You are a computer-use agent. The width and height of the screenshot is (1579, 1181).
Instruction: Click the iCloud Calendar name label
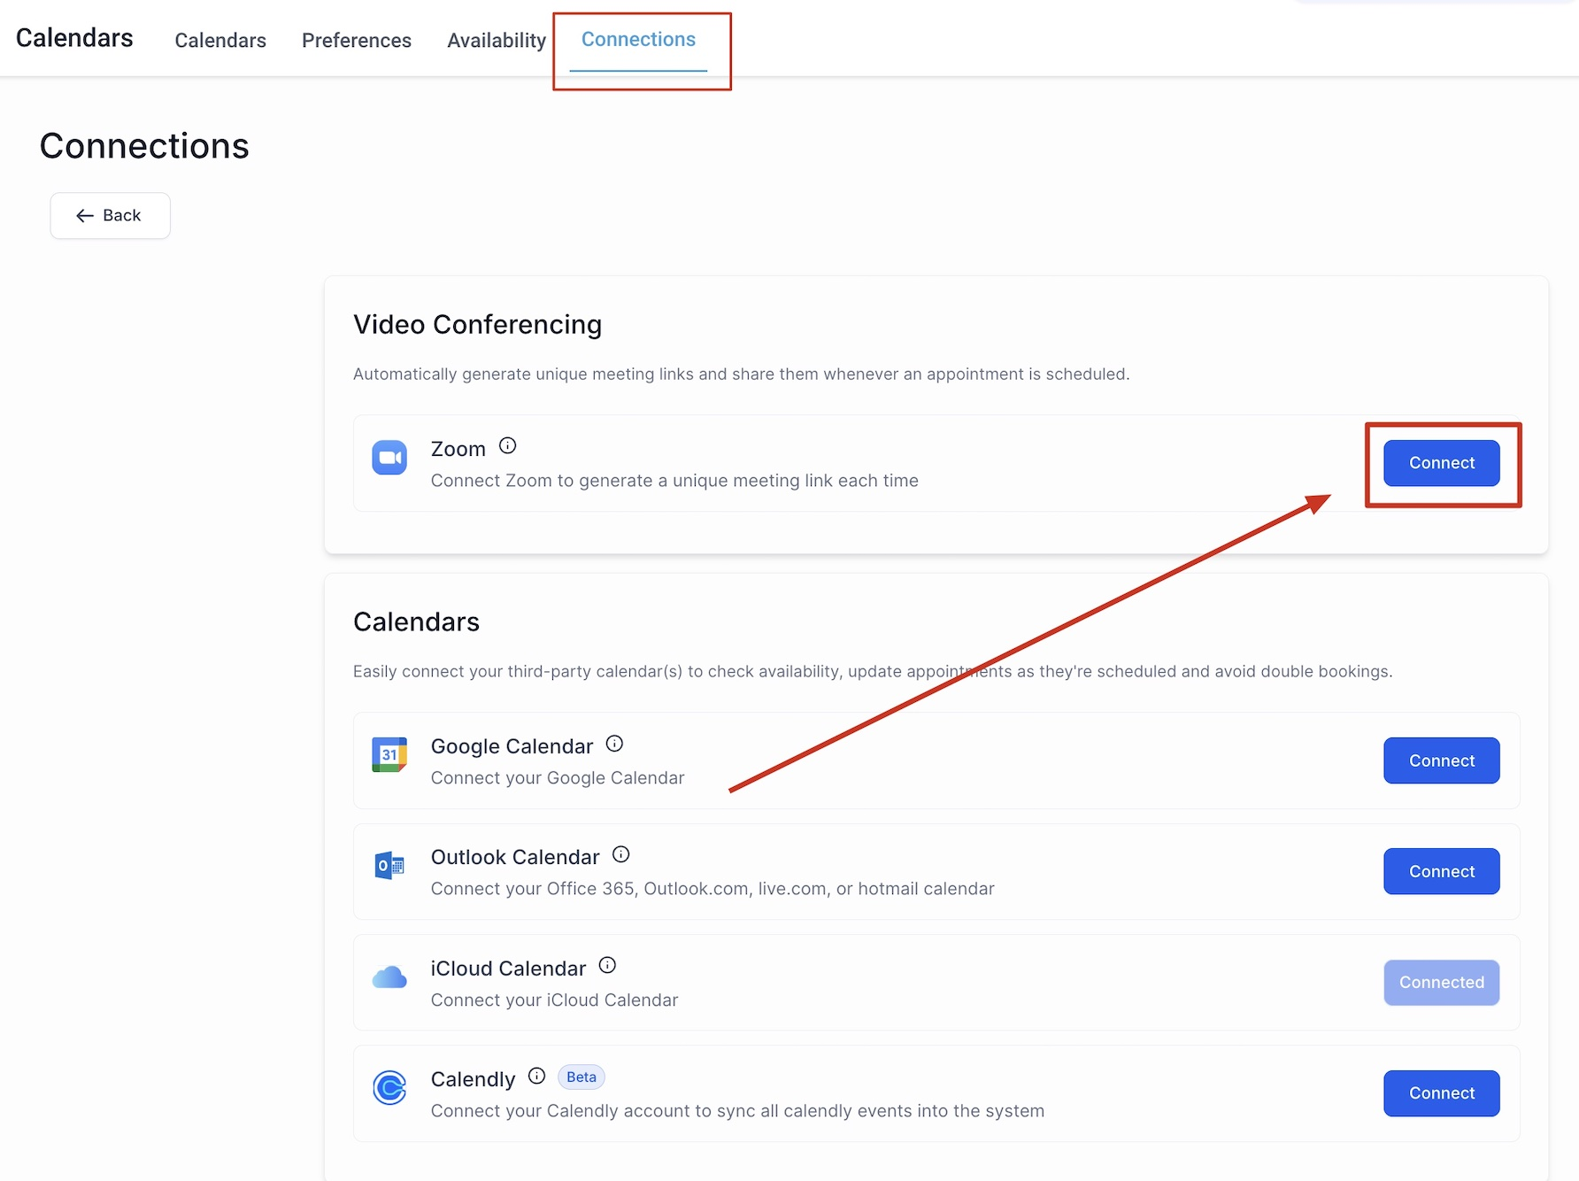508,969
